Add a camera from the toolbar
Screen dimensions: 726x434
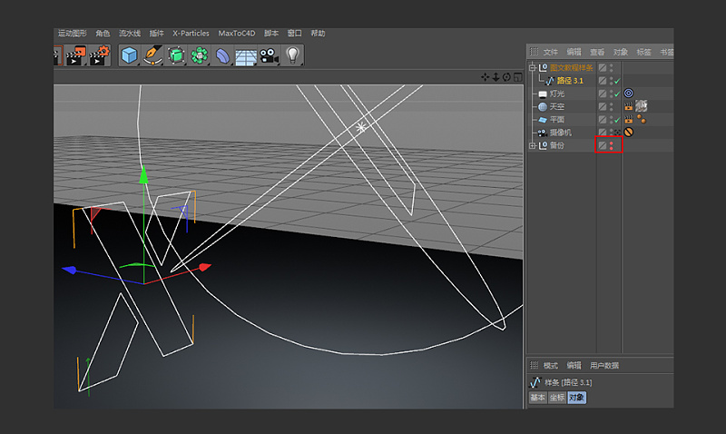(270, 55)
